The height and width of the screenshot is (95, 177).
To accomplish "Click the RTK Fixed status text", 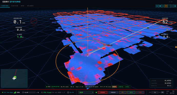I will tap(47, 92).
